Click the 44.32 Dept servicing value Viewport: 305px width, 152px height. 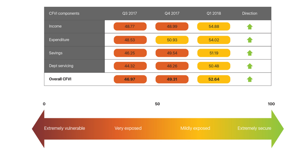pyautogui.click(x=130, y=66)
